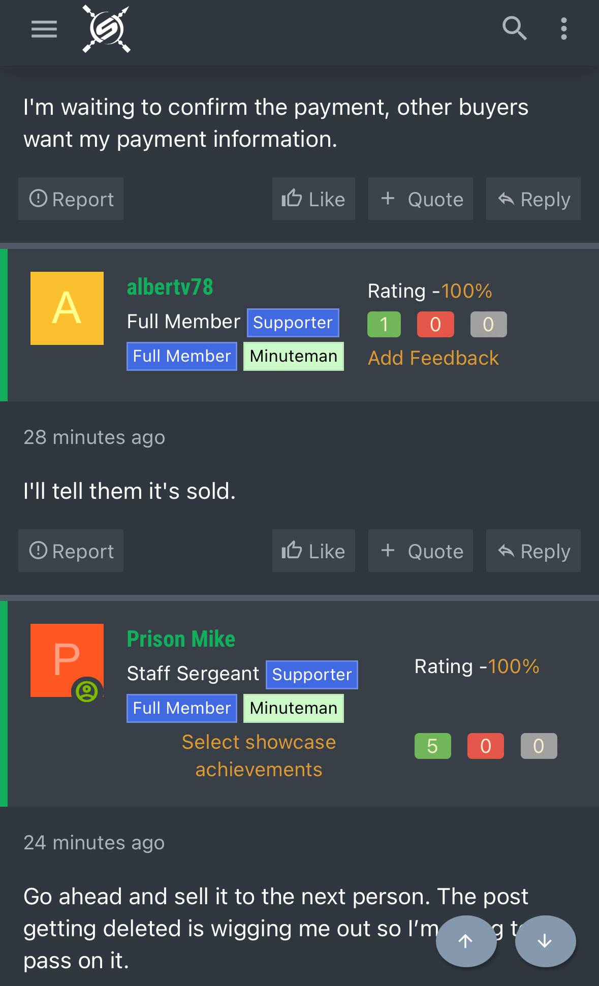
Task: Click the Supporter badge next to Staff Sergeant
Action: coord(312,675)
